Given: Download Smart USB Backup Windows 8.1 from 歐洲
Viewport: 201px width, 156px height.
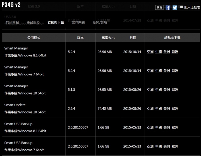Looking at the screenshot, I should [x=175, y=127].
